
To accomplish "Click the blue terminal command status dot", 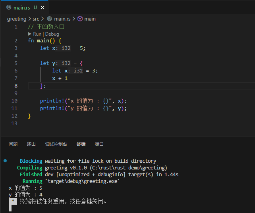I will (x=5, y=161).
